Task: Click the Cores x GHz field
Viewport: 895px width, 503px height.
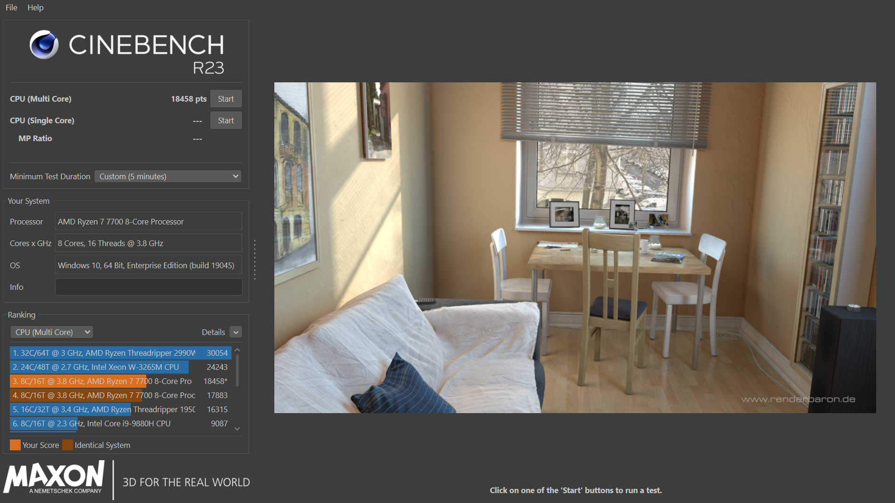Action: click(x=149, y=243)
